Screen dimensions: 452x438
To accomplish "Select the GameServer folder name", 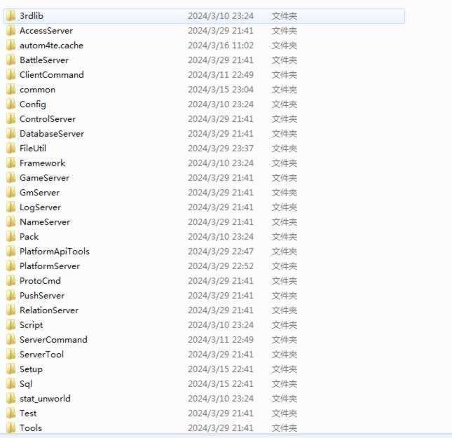I will pos(44,177).
